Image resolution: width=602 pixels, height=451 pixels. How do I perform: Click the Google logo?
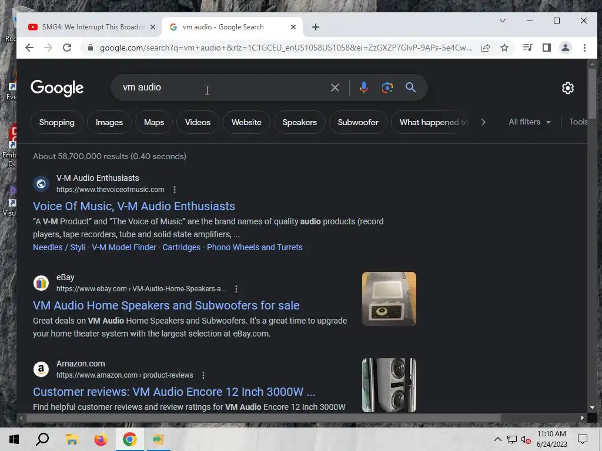(57, 88)
